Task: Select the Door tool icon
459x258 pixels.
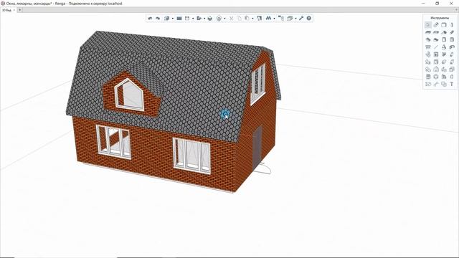Action: (x=444, y=39)
